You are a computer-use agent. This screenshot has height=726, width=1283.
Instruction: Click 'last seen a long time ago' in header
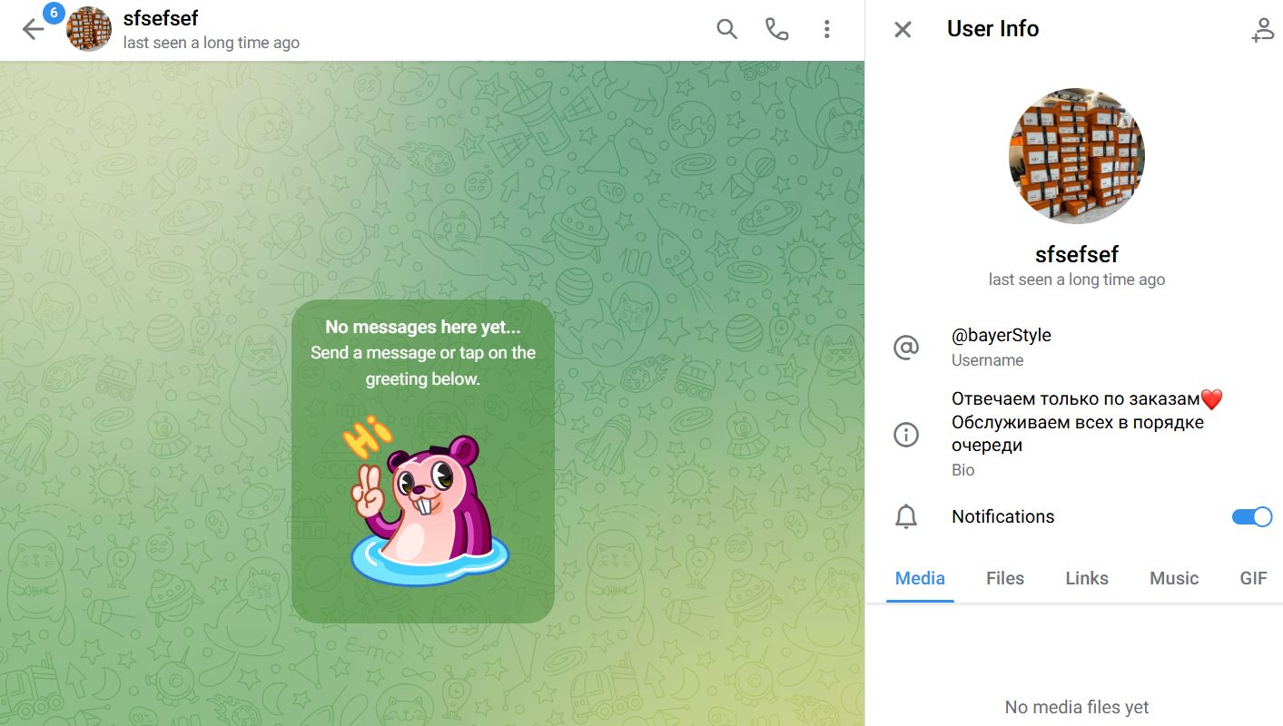[212, 43]
